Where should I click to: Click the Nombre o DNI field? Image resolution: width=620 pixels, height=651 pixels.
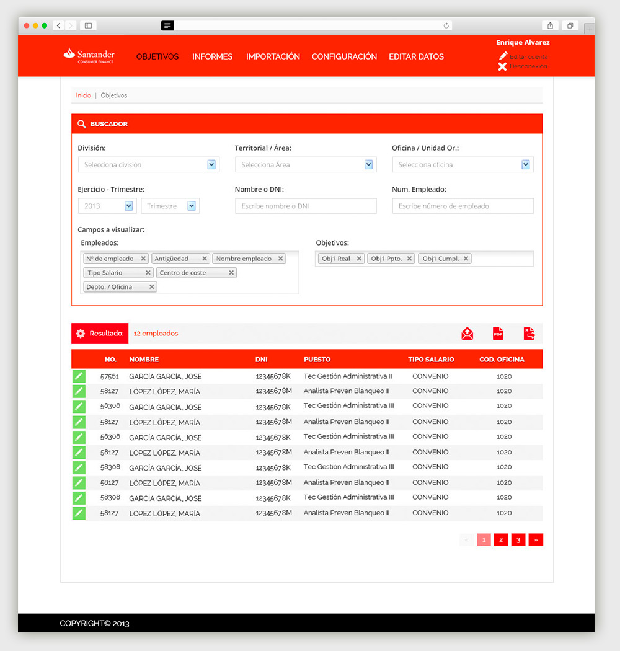tap(306, 206)
